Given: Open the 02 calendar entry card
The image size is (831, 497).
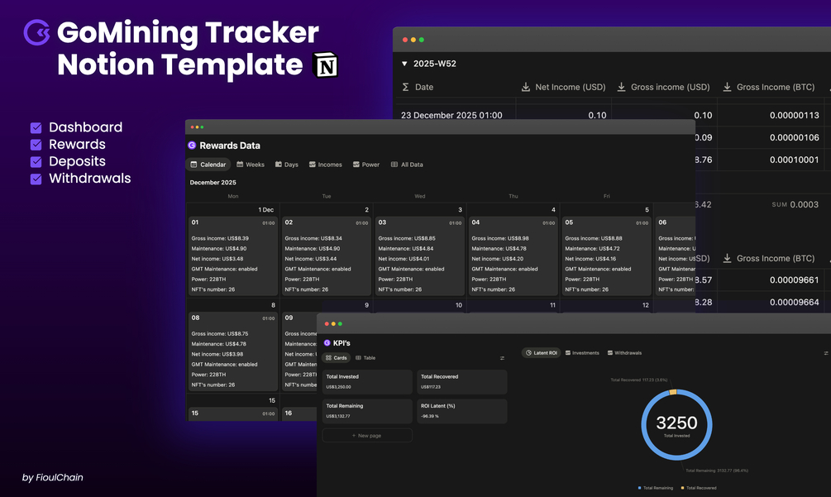Looking at the screenshot, I should (x=326, y=256).
